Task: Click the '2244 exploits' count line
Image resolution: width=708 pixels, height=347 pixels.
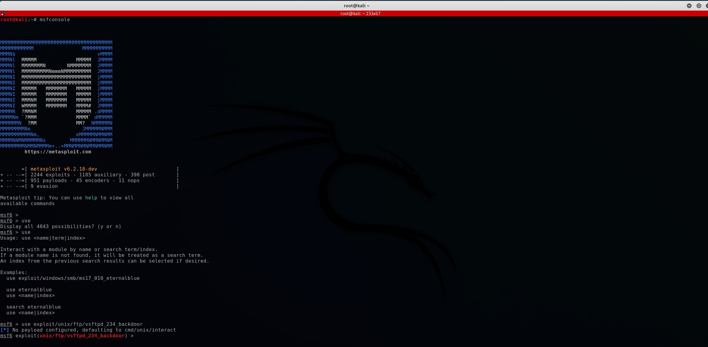Action: coord(50,175)
